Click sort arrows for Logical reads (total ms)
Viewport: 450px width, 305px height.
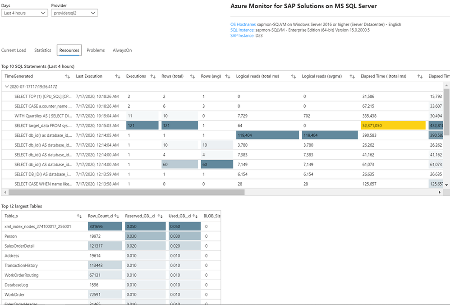293,77
